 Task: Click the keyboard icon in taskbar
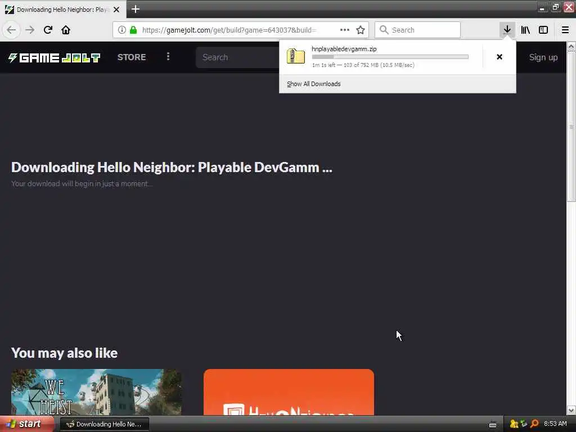point(493,425)
